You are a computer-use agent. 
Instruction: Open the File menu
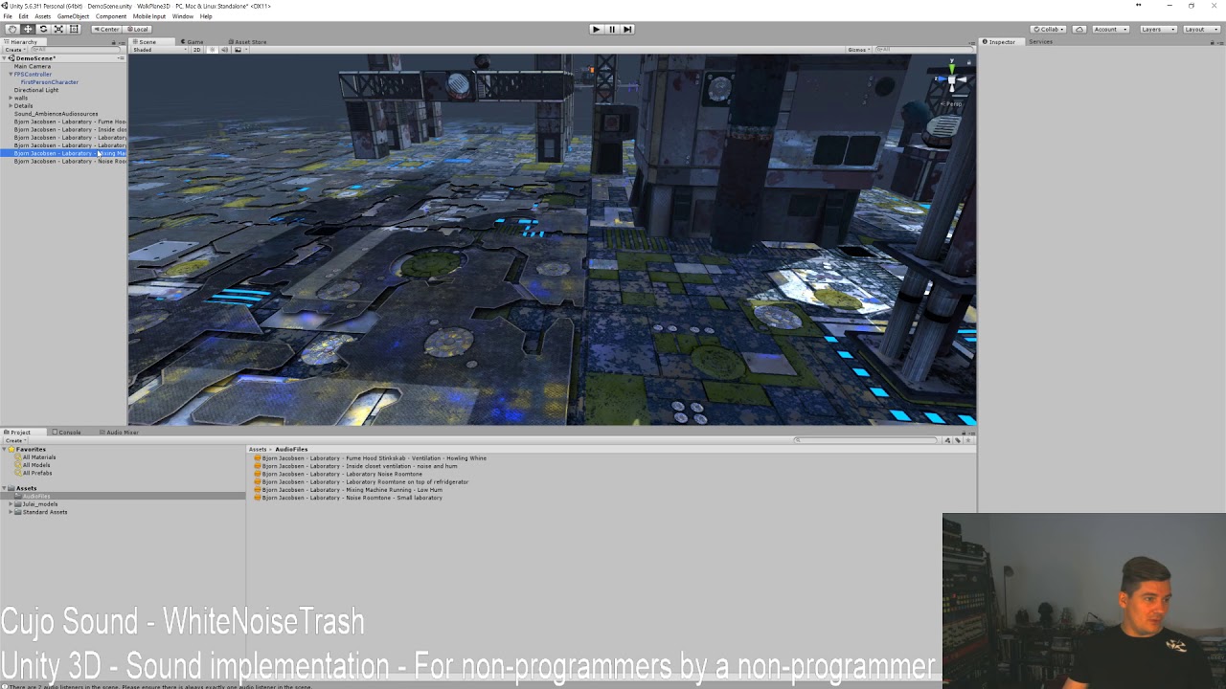pyautogui.click(x=8, y=16)
